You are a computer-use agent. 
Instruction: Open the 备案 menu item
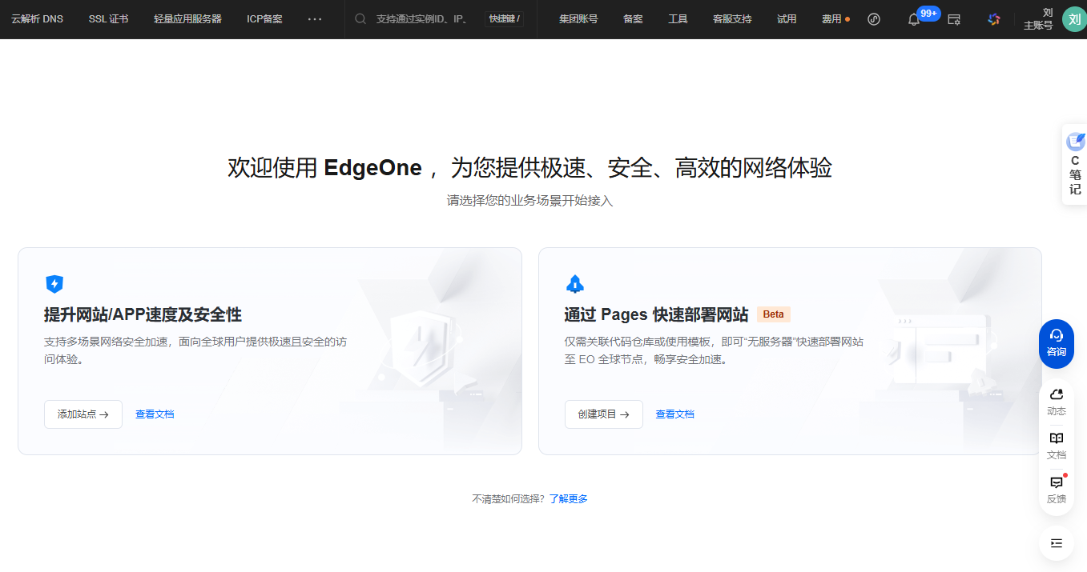point(633,19)
